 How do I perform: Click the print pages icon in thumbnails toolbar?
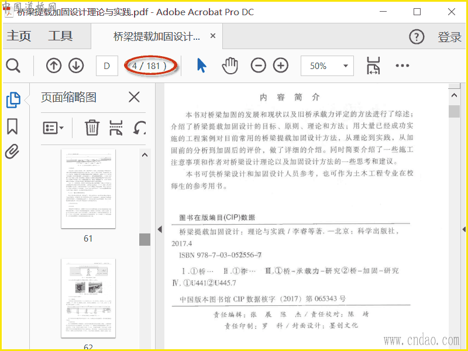click(116, 128)
